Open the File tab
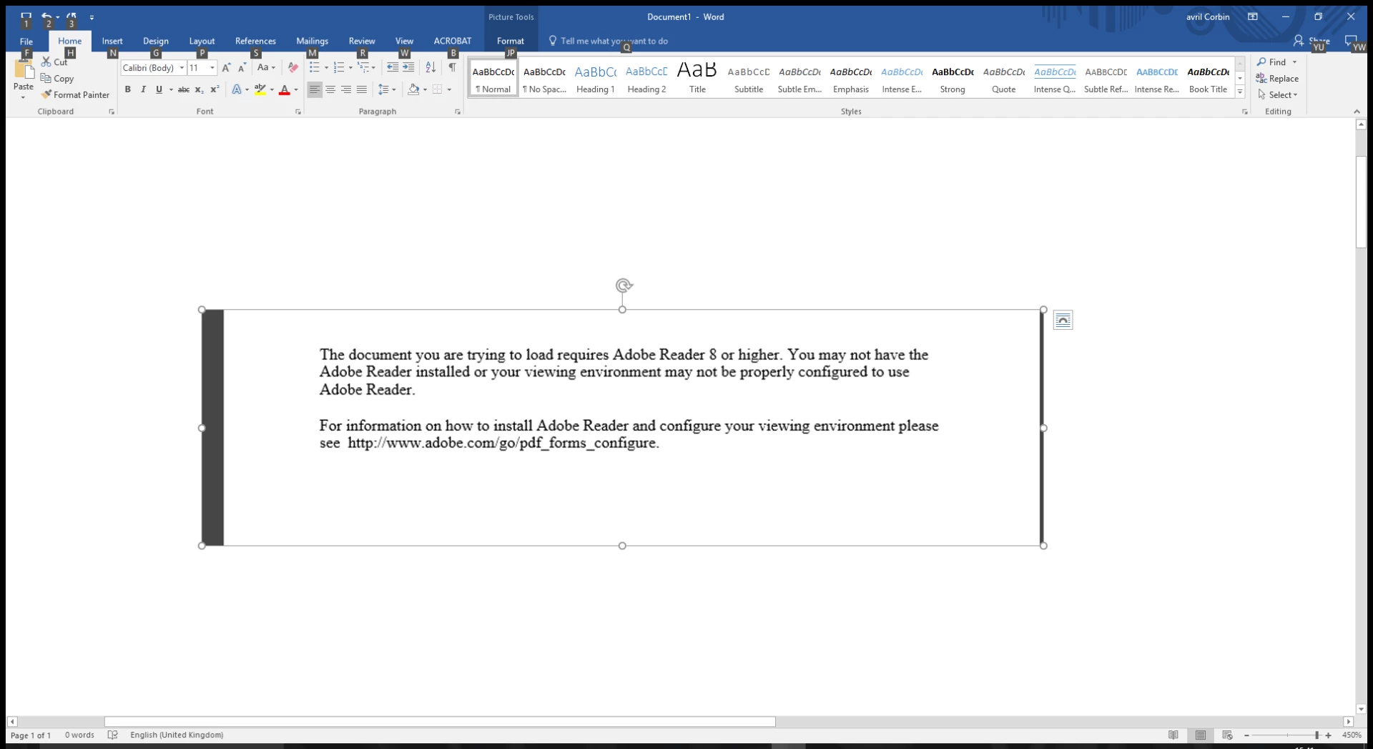 [x=26, y=41]
